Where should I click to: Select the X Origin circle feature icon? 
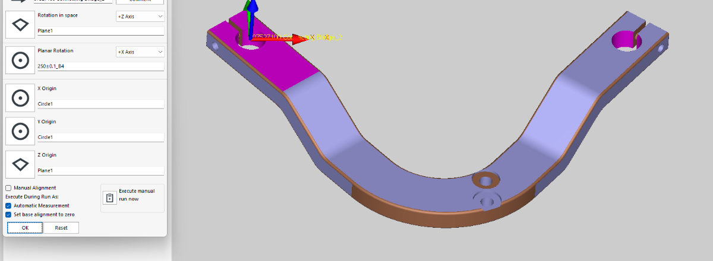tap(20, 98)
